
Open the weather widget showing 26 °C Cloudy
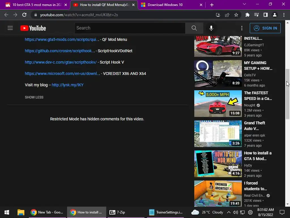click(x=207, y=212)
